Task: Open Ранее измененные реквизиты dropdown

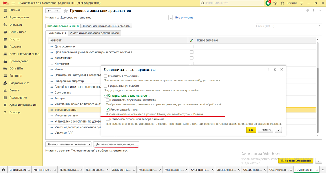Action: point(69,144)
